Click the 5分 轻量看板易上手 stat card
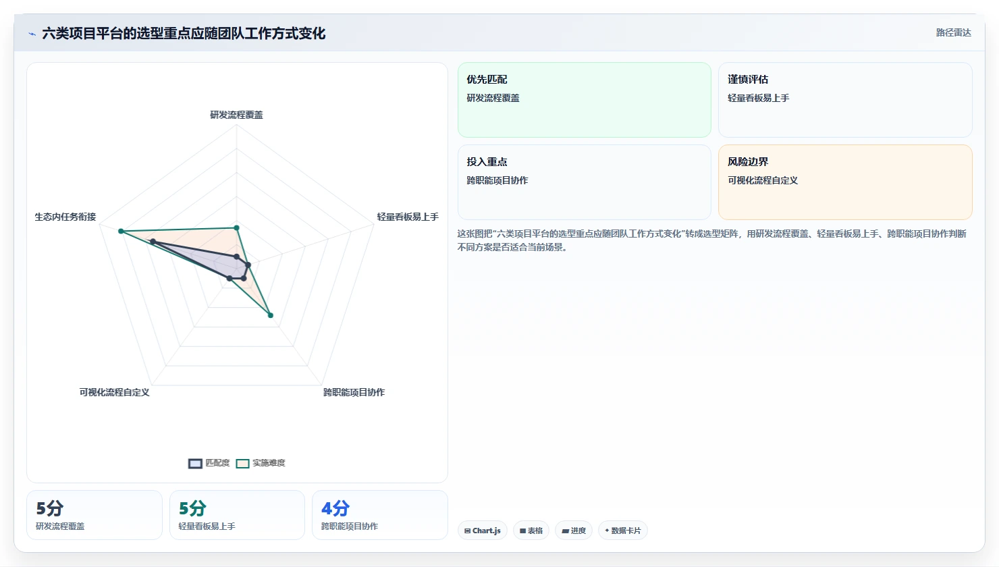Viewport: 999px width, 567px height. (237, 515)
